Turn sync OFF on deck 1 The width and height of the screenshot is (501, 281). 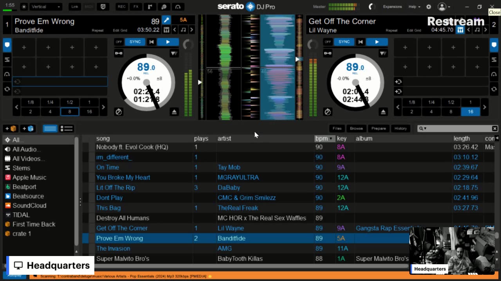119,42
